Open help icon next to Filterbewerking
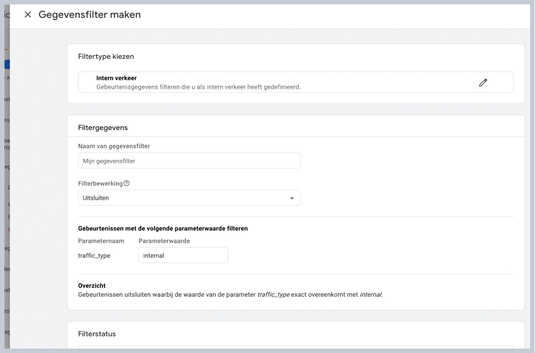The image size is (535, 353). tap(127, 183)
